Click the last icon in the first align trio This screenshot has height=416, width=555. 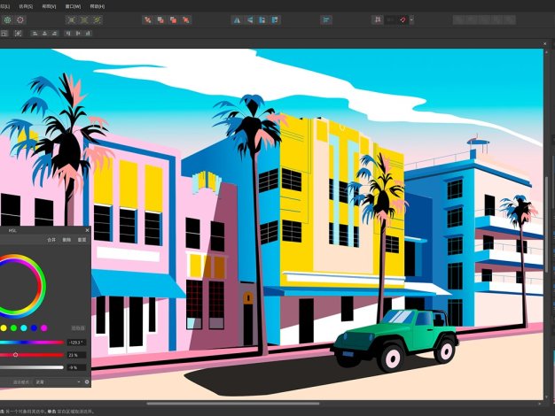click(x=54, y=34)
